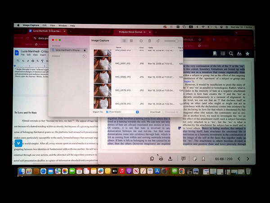Viewport: 270px width, 203px height.
Task: Click the ProQuest download chapter icon
Action: point(170,158)
